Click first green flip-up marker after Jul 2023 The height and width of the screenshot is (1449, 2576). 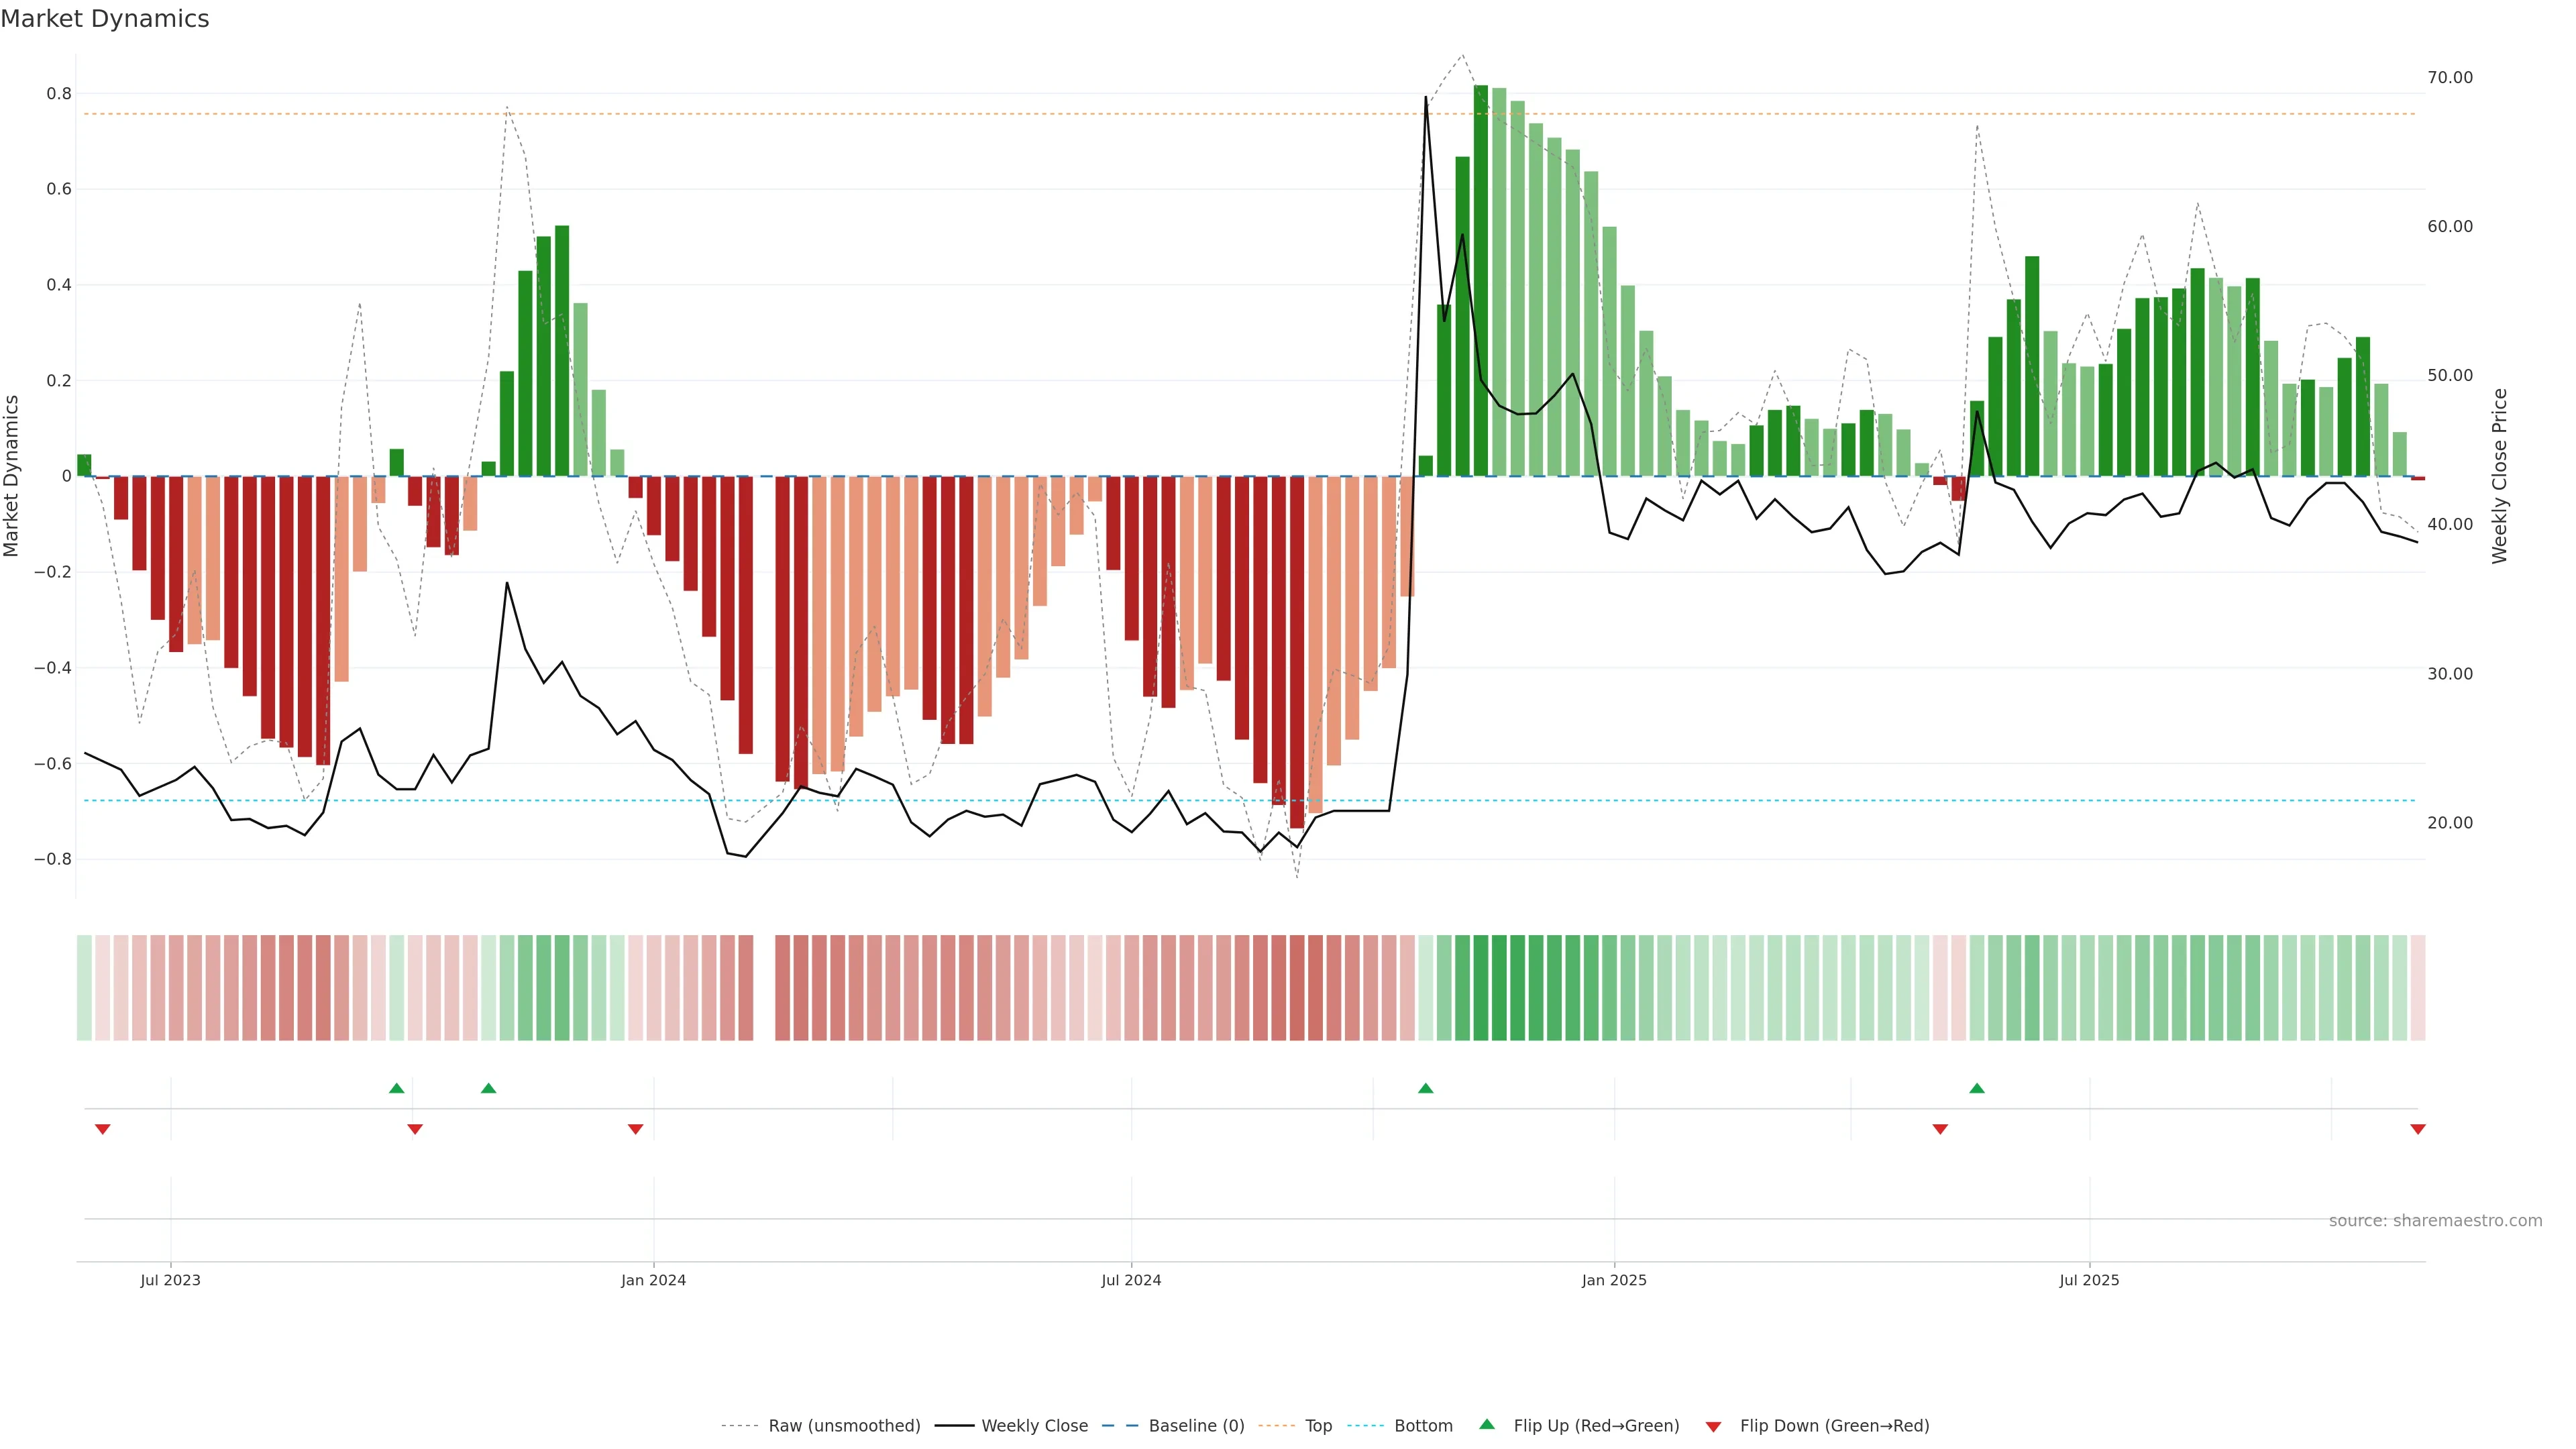397,1088
